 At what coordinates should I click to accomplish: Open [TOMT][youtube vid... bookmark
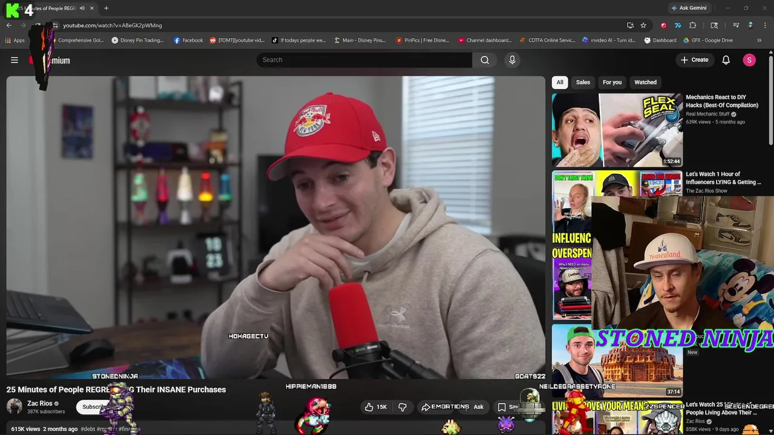[237, 40]
